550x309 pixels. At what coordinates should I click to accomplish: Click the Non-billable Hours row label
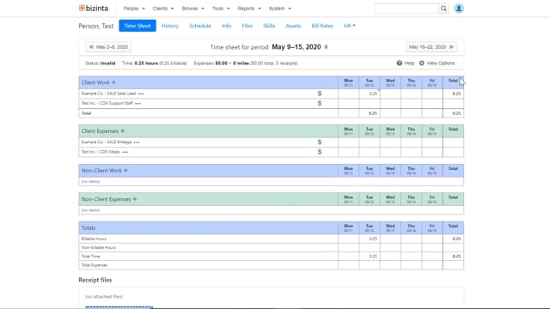click(x=99, y=247)
